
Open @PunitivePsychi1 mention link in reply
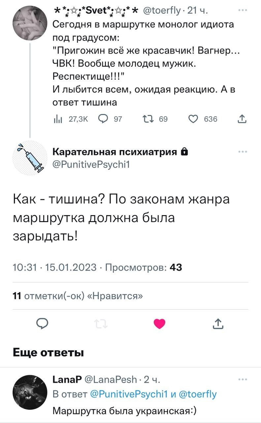(129, 394)
